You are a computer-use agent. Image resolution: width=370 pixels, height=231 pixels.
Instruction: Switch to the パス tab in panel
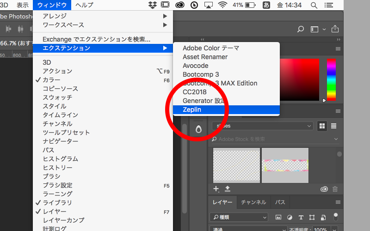coord(280,202)
